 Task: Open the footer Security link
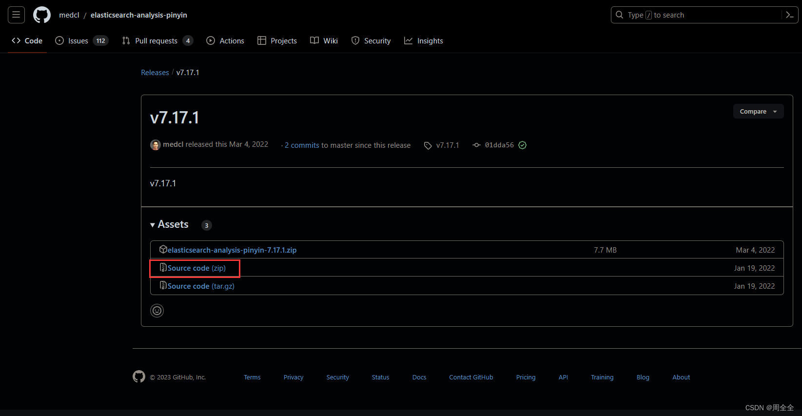337,377
